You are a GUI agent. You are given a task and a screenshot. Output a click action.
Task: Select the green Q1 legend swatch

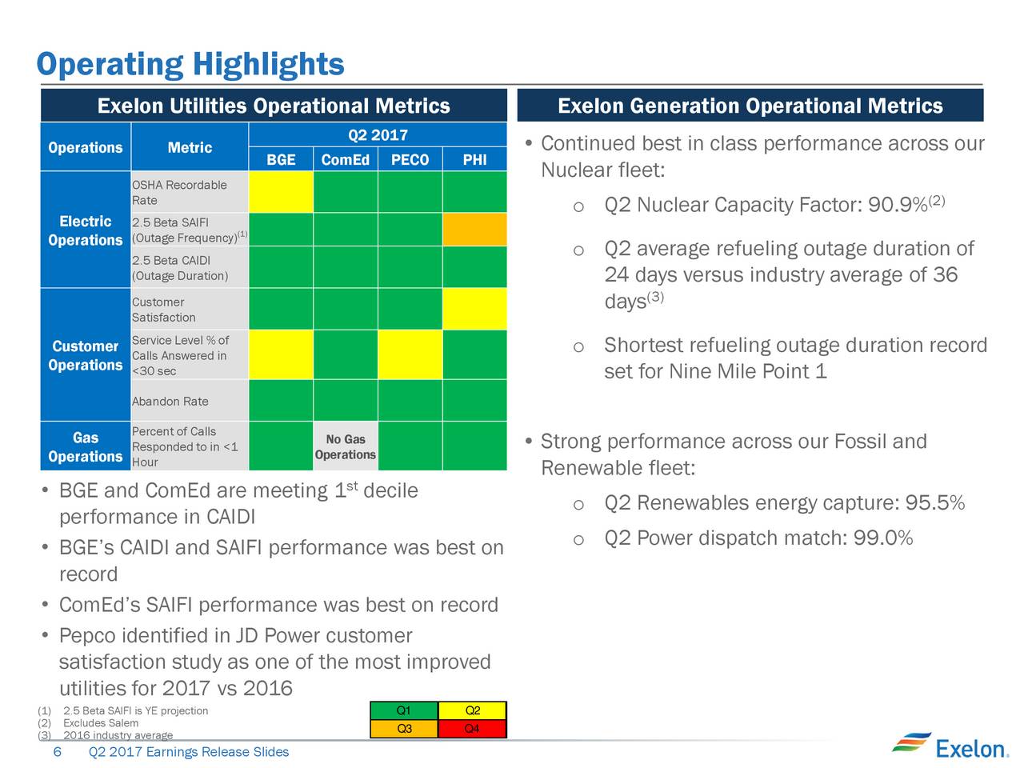(x=404, y=710)
